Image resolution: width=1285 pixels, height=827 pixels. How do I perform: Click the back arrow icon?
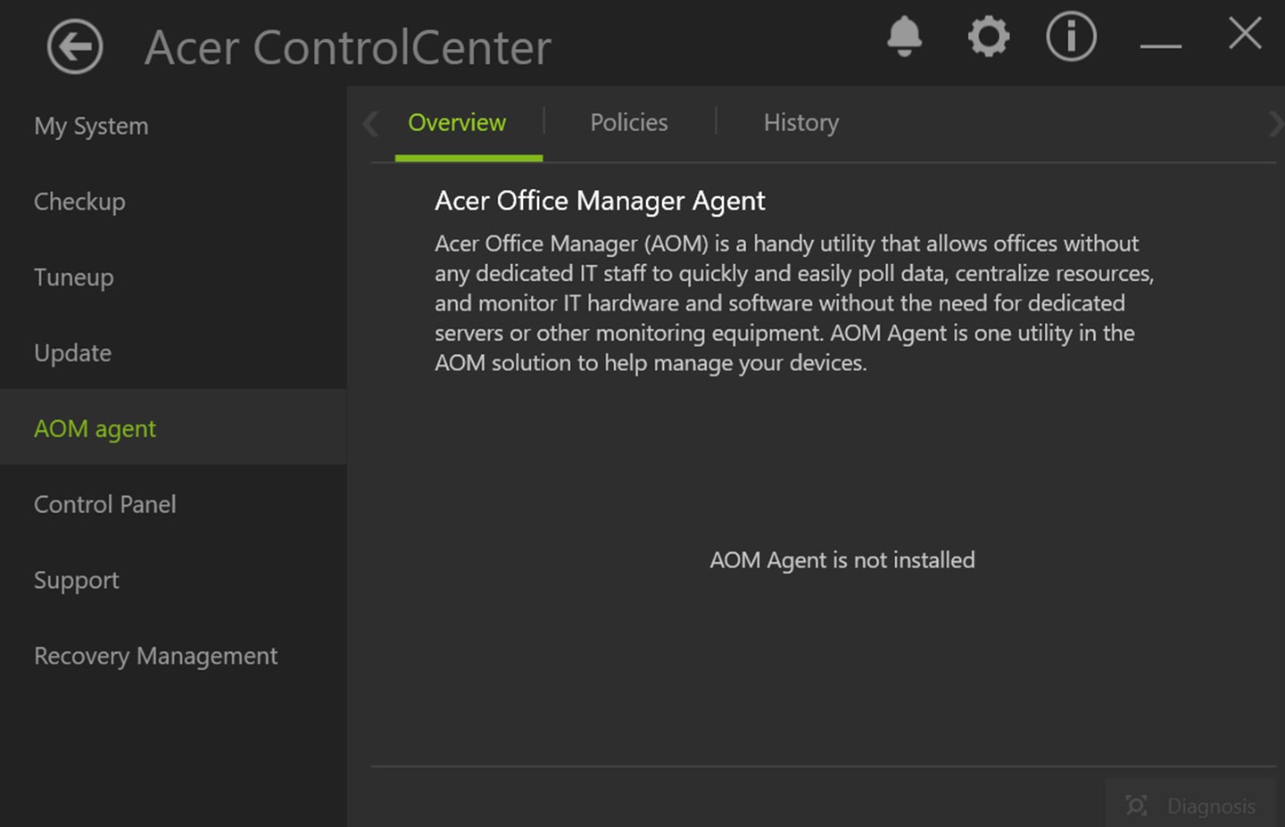[x=75, y=46]
